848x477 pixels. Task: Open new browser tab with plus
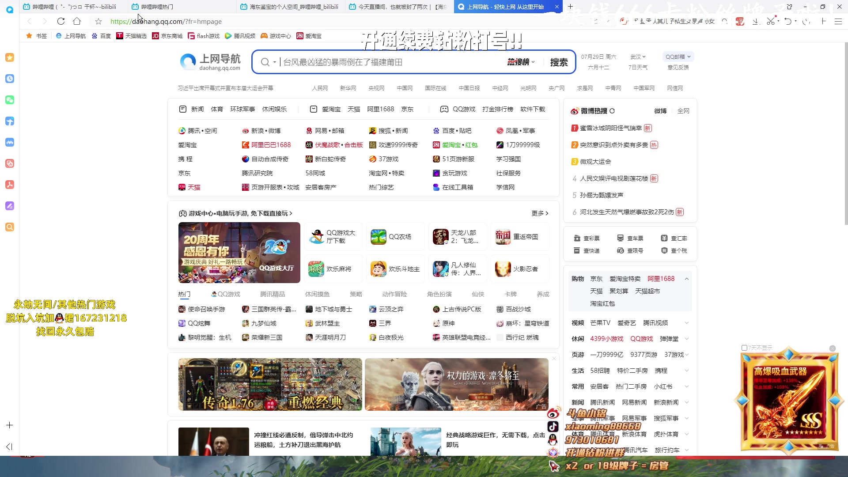[570, 7]
